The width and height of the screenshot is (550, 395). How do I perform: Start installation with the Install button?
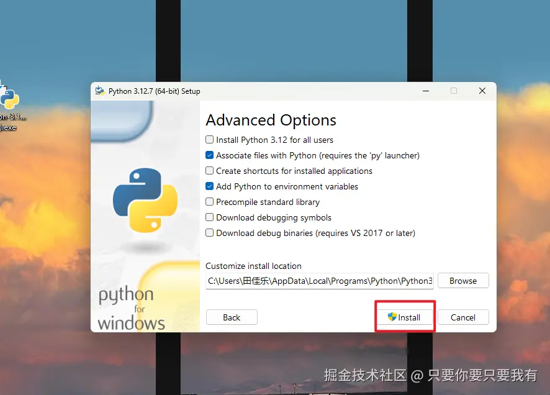coord(405,317)
